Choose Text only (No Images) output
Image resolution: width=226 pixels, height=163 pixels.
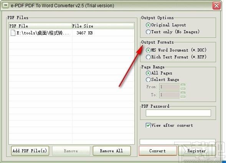173,32
